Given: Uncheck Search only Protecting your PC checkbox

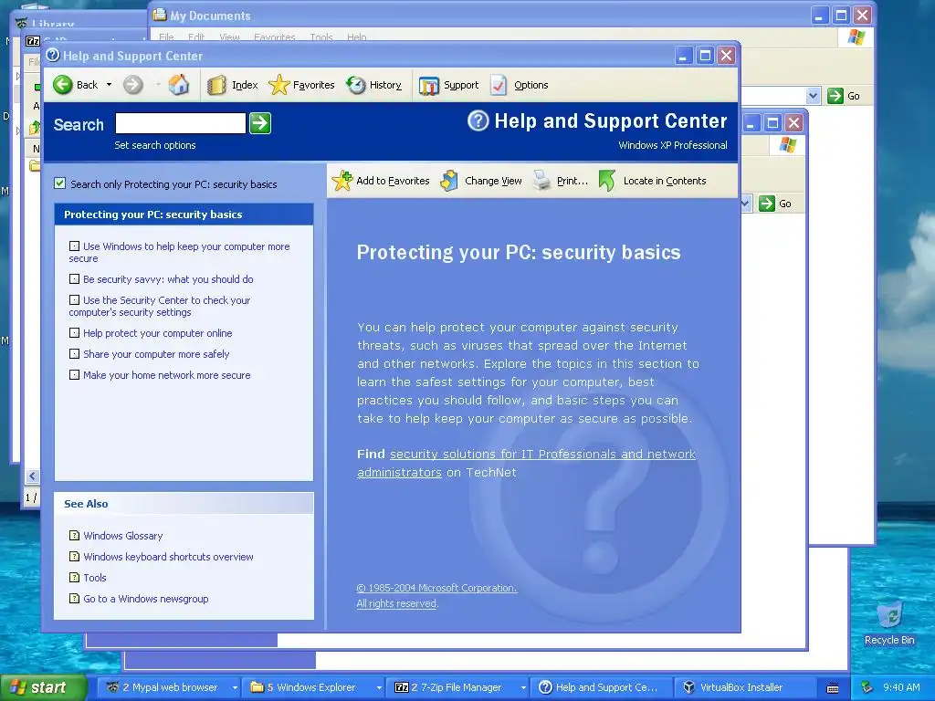Looking at the screenshot, I should [59, 183].
